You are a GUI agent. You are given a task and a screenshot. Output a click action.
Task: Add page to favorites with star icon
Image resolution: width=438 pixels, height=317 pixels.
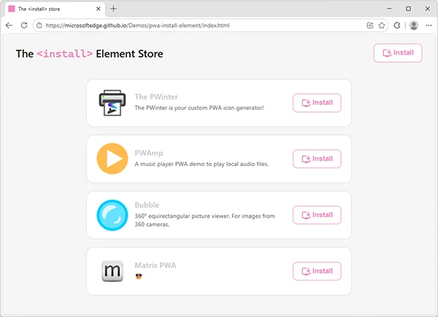click(x=382, y=26)
